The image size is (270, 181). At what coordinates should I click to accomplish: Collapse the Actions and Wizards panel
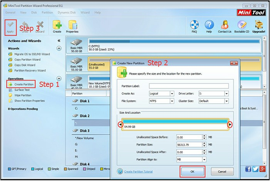tap(59, 41)
